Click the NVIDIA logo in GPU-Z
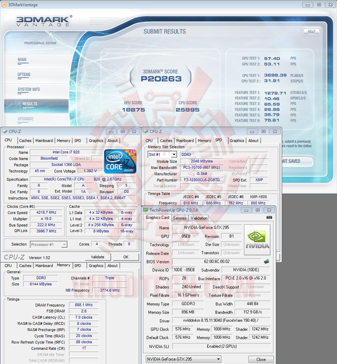The width and height of the screenshot is (337, 364). point(257,240)
